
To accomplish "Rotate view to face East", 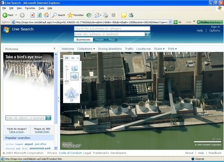I will [x=72, y=100].
